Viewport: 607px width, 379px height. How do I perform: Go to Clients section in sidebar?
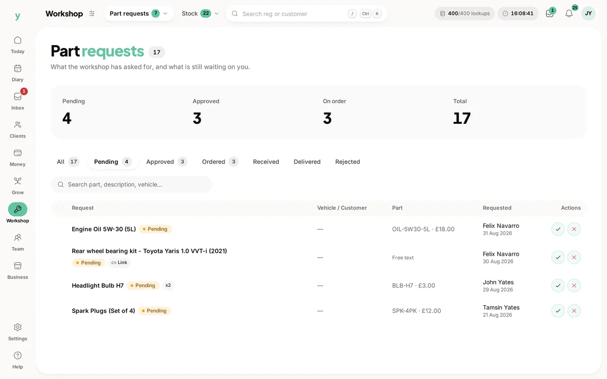[18, 129]
